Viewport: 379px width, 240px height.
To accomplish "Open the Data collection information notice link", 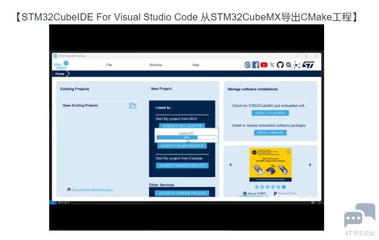I will click(92, 190).
